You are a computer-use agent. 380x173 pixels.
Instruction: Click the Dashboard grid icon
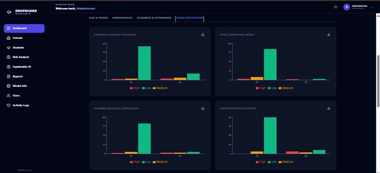pos(8,28)
